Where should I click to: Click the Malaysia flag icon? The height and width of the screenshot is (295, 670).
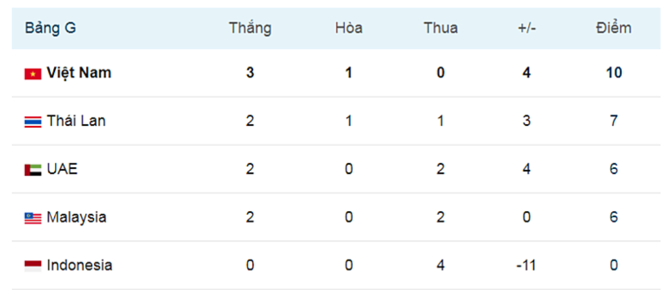pos(33,218)
